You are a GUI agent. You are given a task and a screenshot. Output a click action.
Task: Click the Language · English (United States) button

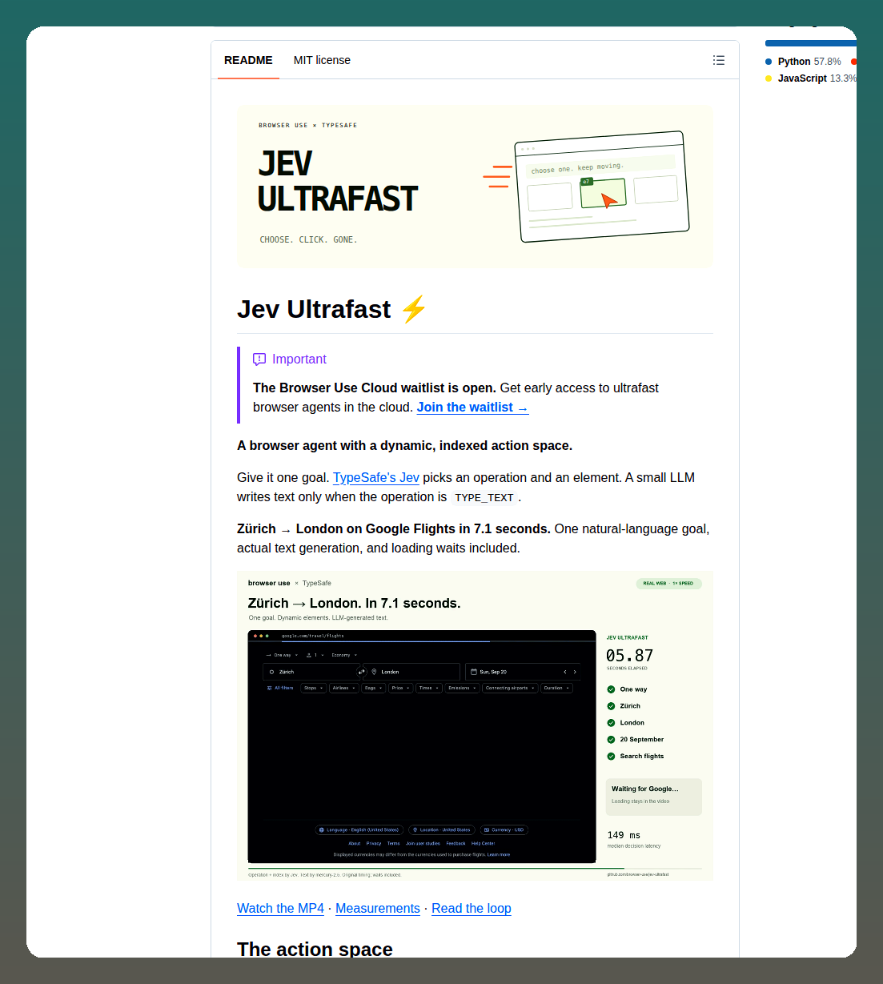pyautogui.click(x=359, y=829)
